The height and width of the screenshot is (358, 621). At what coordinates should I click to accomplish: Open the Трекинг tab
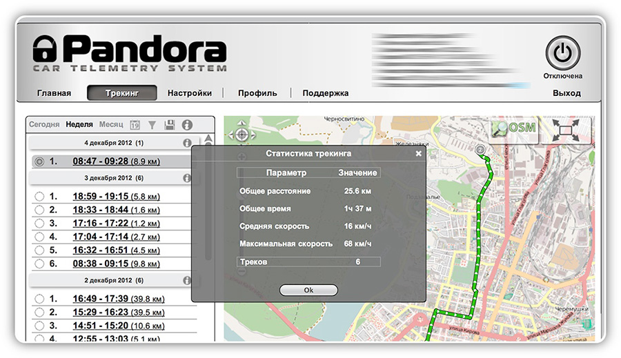(x=122, y=93)
